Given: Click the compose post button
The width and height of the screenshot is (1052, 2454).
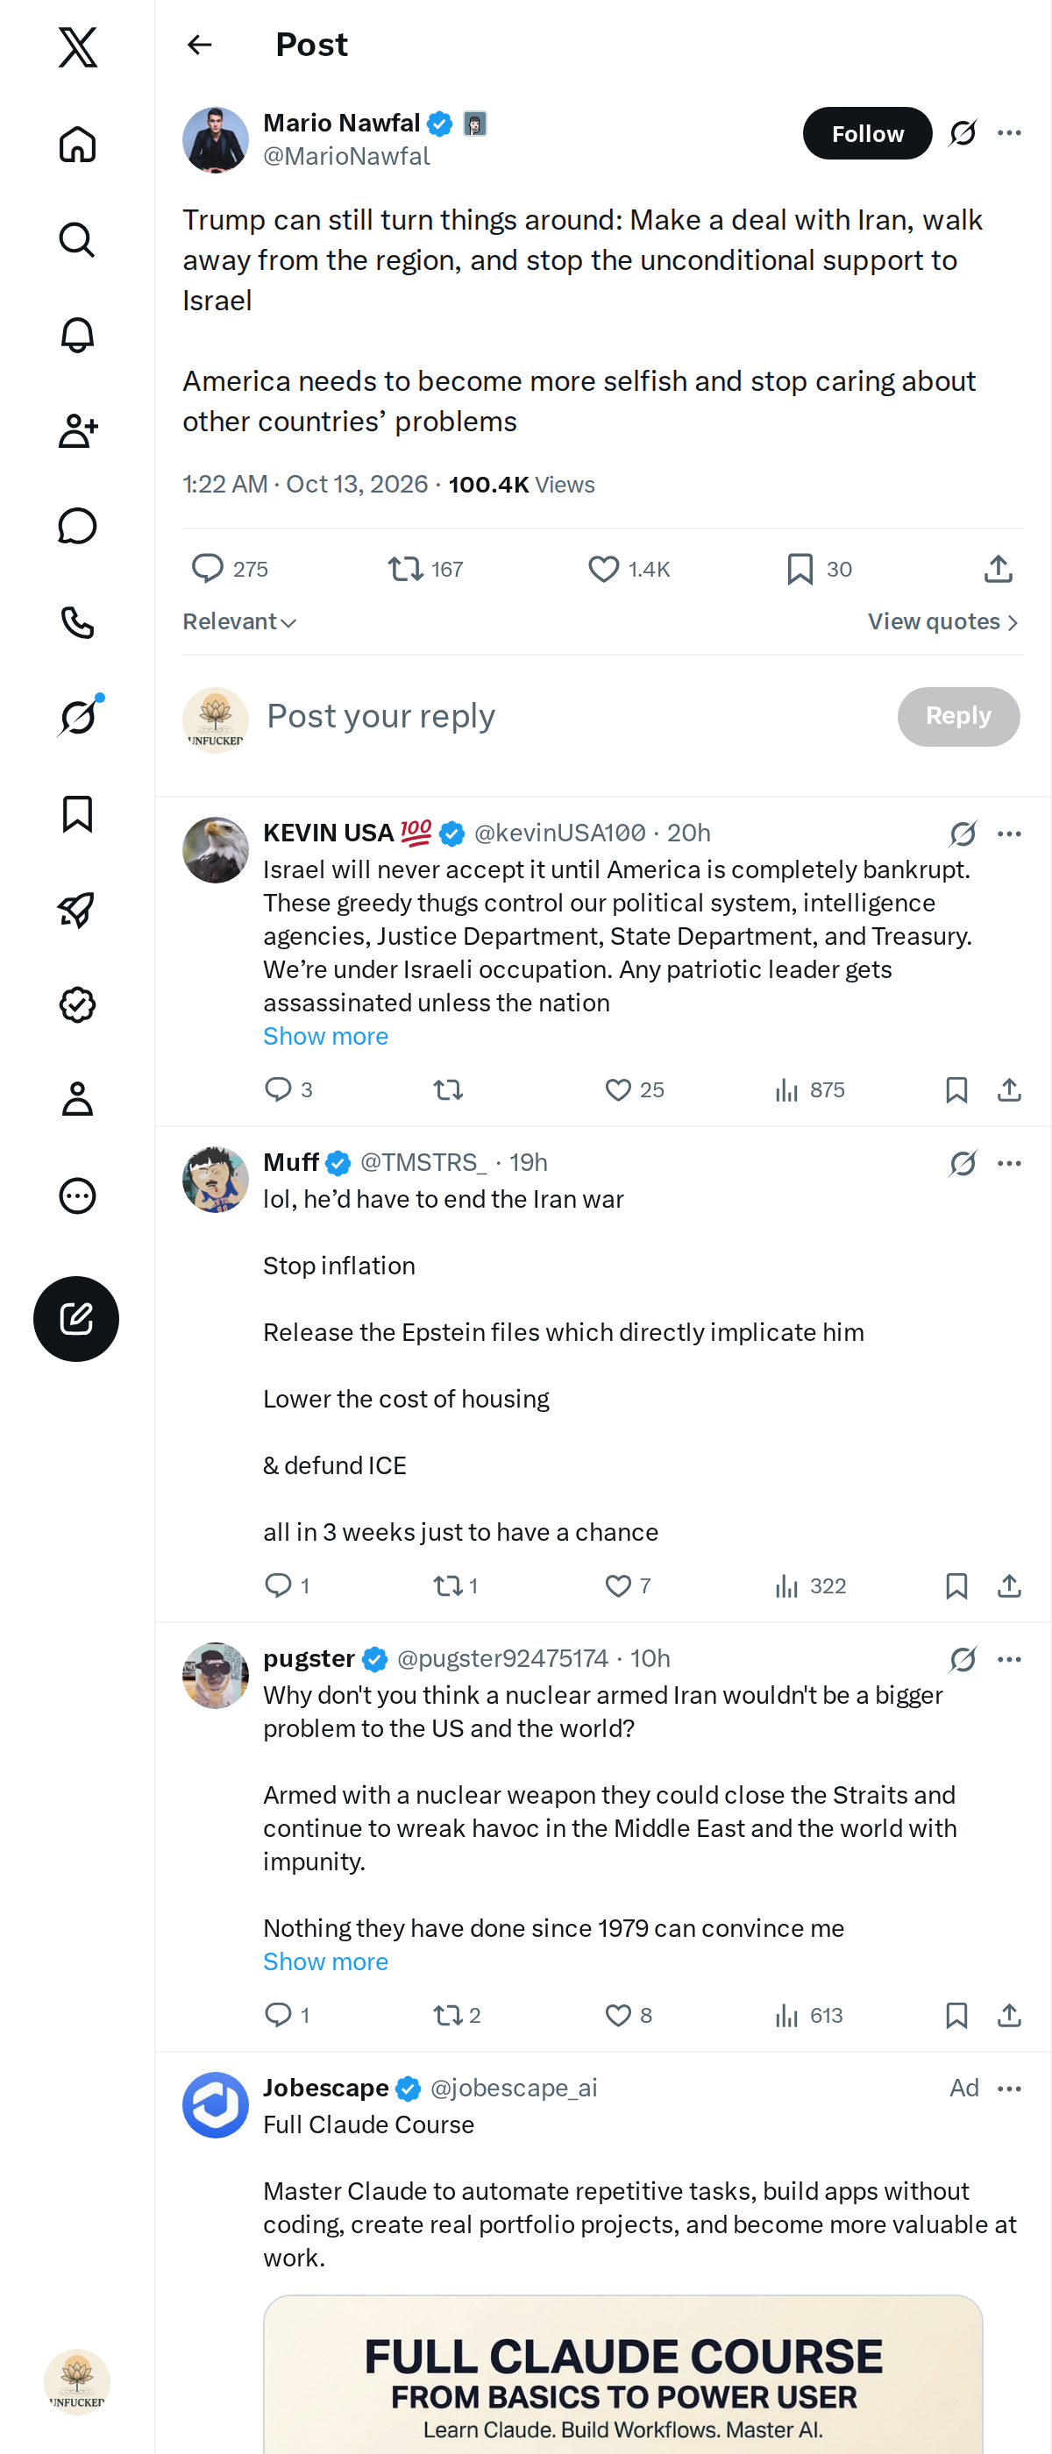Looking at the screenshot, I should point(76,1318).
